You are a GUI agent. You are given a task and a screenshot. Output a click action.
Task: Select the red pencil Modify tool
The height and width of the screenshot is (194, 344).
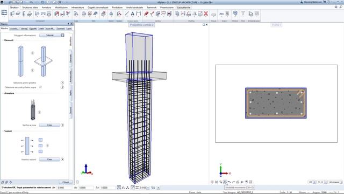(146, 13)
